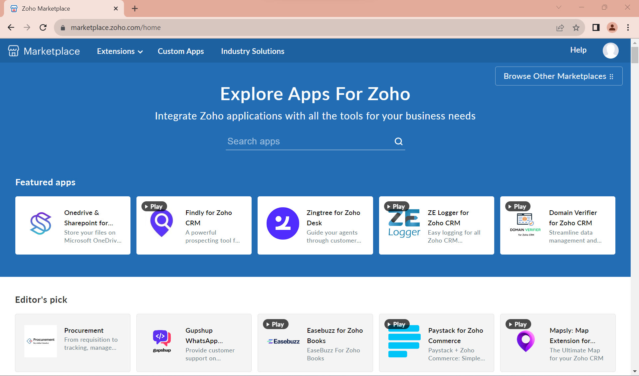Click the Help link
The height and width of the screenshot is (376, 639).
click(x=578, y=50)
